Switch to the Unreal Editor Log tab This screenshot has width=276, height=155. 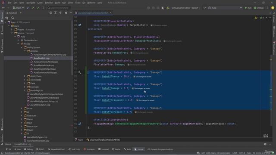point(23,144)
